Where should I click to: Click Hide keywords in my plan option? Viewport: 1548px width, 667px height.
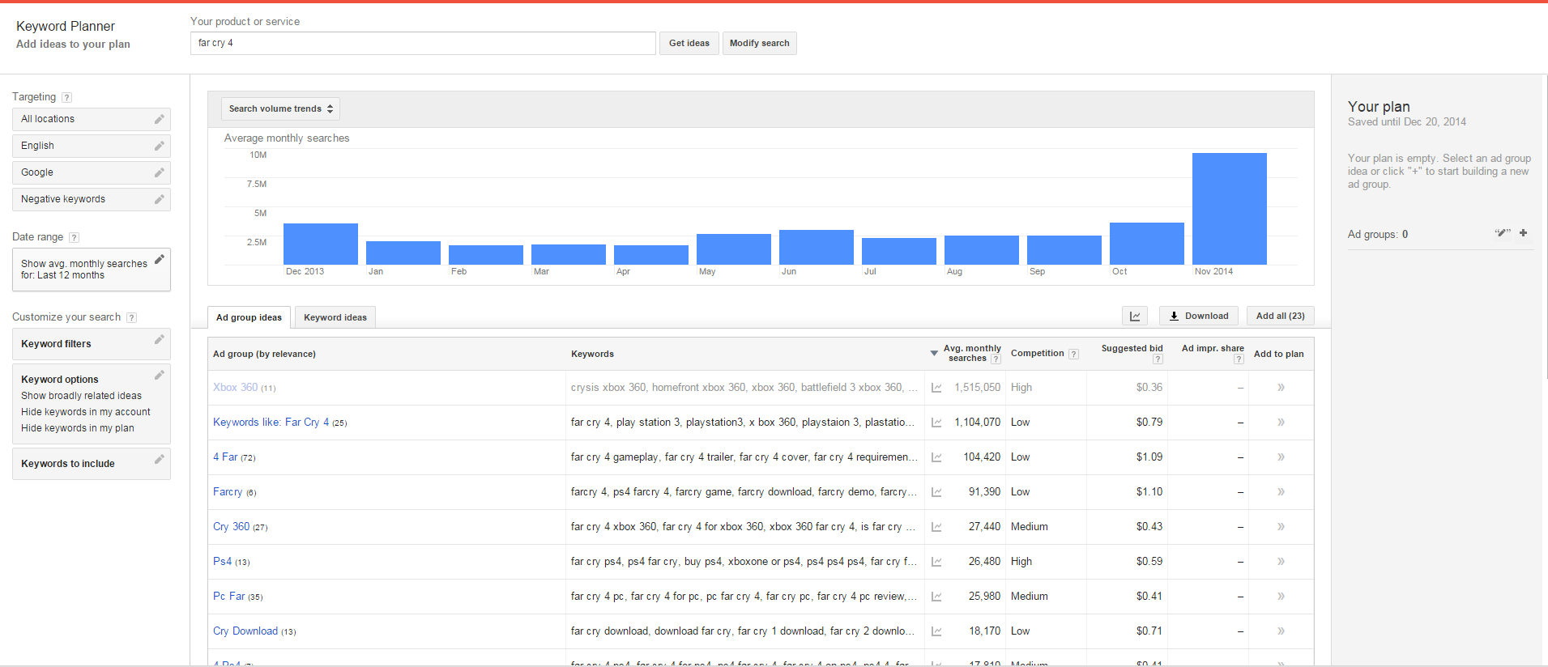click(78, 428)
